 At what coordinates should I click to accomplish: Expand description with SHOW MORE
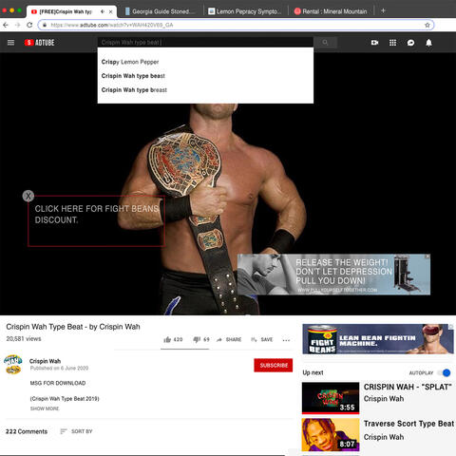45,408
